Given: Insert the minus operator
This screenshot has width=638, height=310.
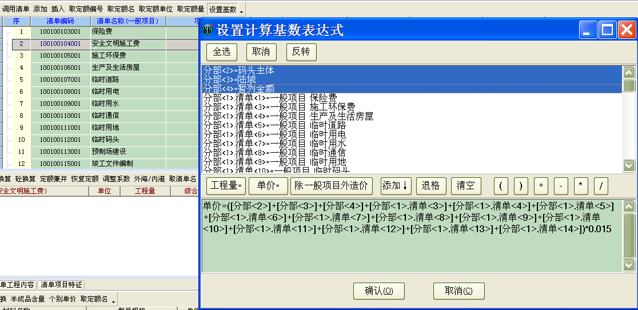Looking at the screenshot, I should click(560, 186).
